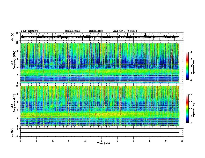
Task: Click the '-7' label on the ch.1 color bar
Action: tap(191, 80)
